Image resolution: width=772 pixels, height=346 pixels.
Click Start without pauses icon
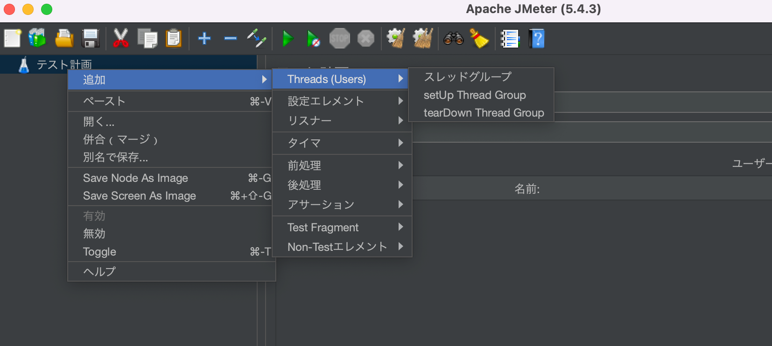[313, 38]
